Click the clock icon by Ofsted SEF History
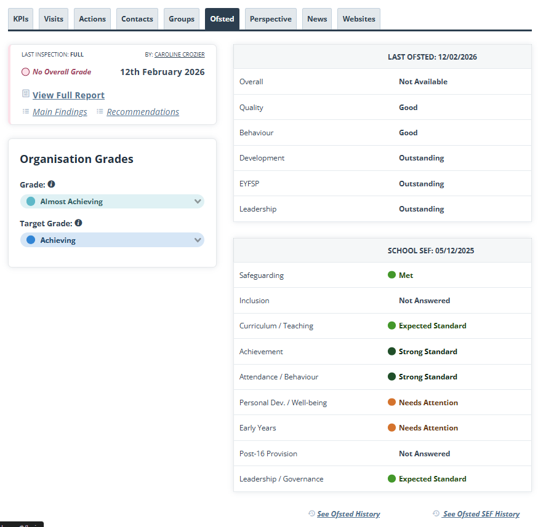The image size is (546, 527). point(436,513)
